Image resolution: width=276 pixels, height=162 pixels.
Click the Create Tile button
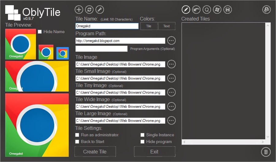(x=95, y=152)
